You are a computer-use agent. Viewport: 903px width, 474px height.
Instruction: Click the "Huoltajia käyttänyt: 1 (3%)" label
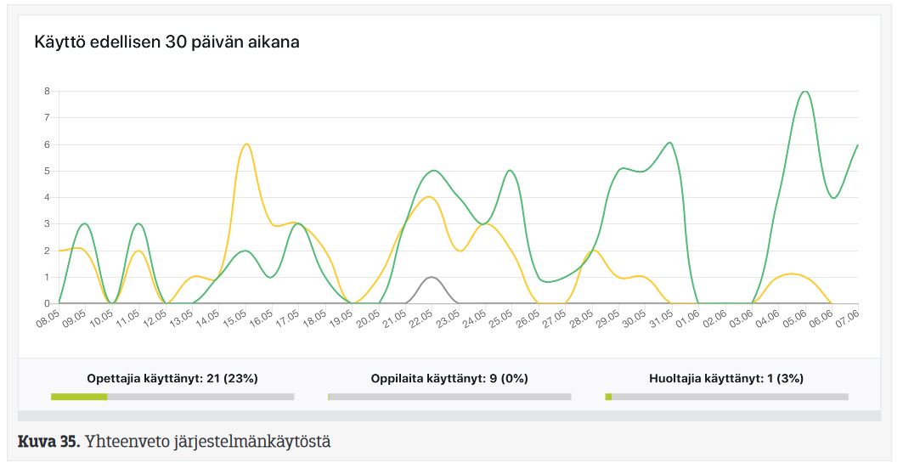point(726,378)
